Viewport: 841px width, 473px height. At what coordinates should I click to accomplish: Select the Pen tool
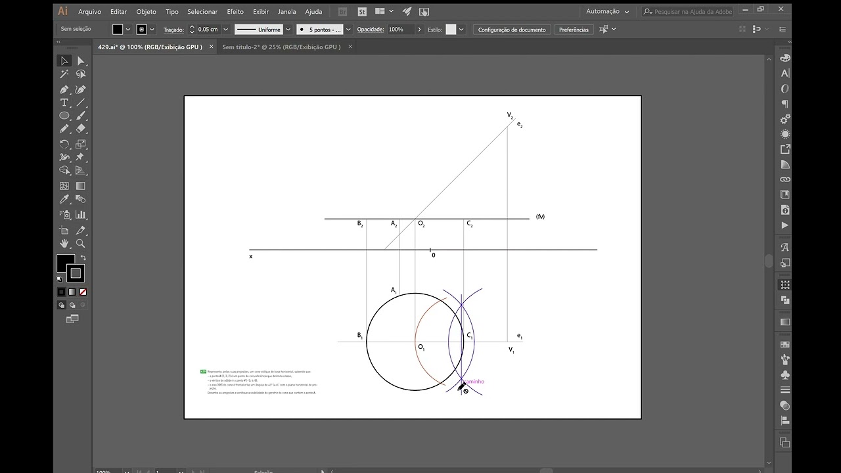pyautogui.click(x=64, y=89)
